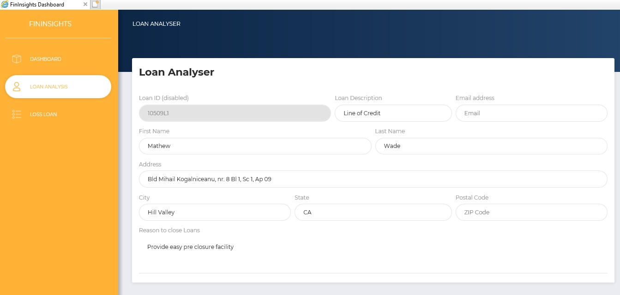Image resolution: width=620 pixels, height=295 pixels.
Task: Click the 'Loan Description' label
Action: click(358, 98)
